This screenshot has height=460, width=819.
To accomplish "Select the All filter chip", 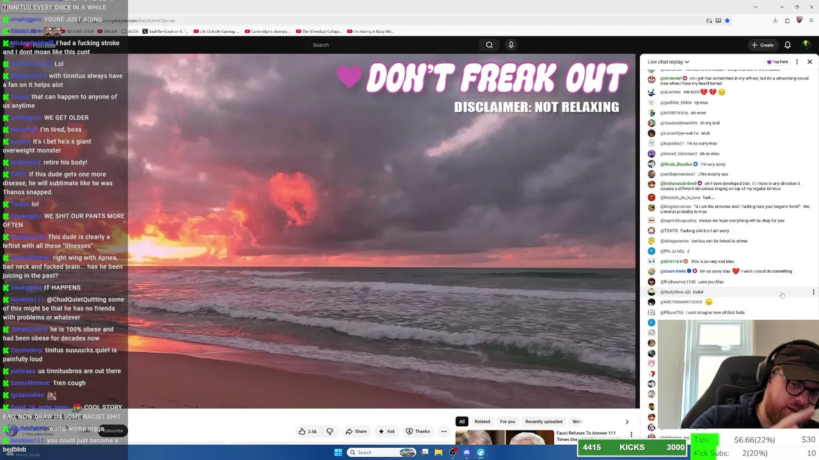I will click(461, 422).
